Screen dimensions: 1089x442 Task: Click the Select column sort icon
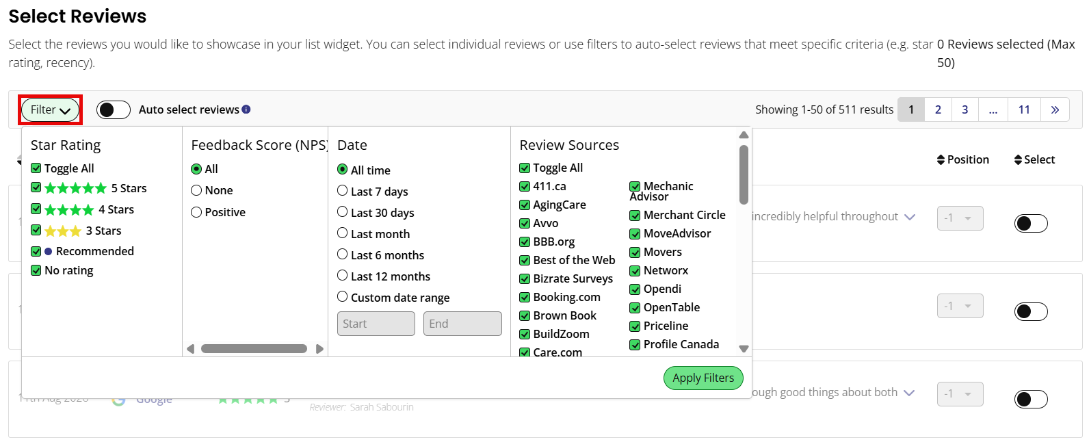1018,159
